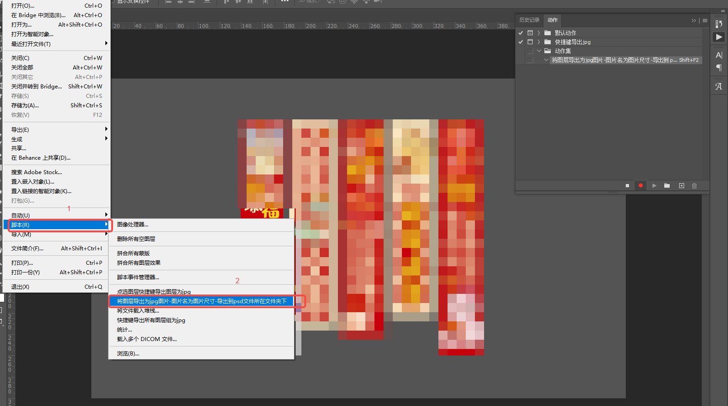Open the 最近打开文件(T) submenu arrow
This screenshot has width=728, height=406.
pyautogui.click(x=106, y=43)
